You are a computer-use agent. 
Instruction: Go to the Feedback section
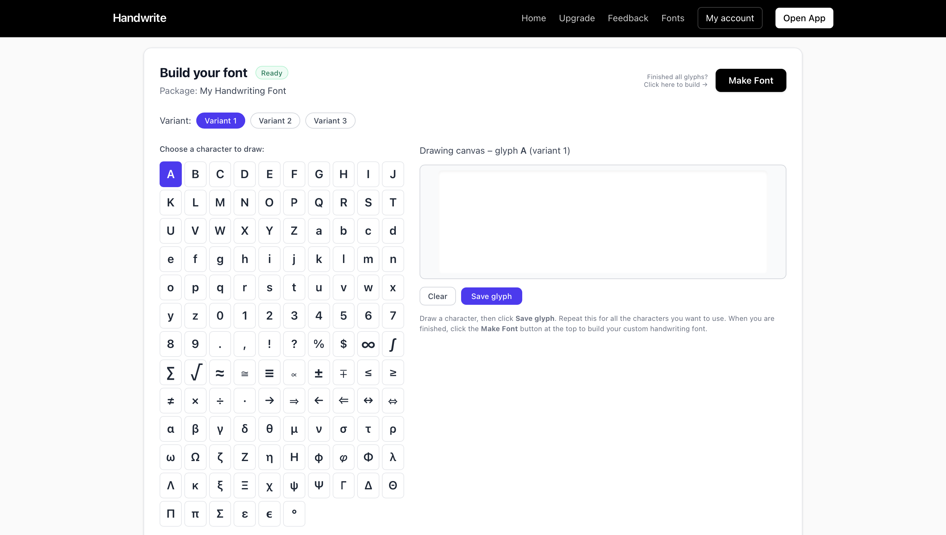click(x=627, y=18)
